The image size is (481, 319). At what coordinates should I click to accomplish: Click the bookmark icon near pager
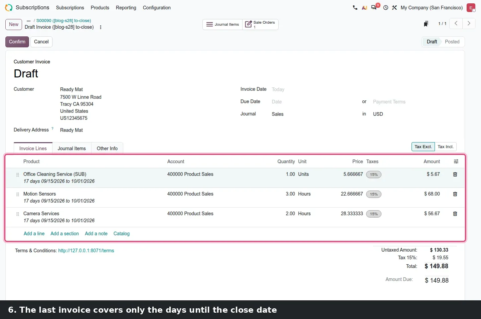(x=426, y=24)
